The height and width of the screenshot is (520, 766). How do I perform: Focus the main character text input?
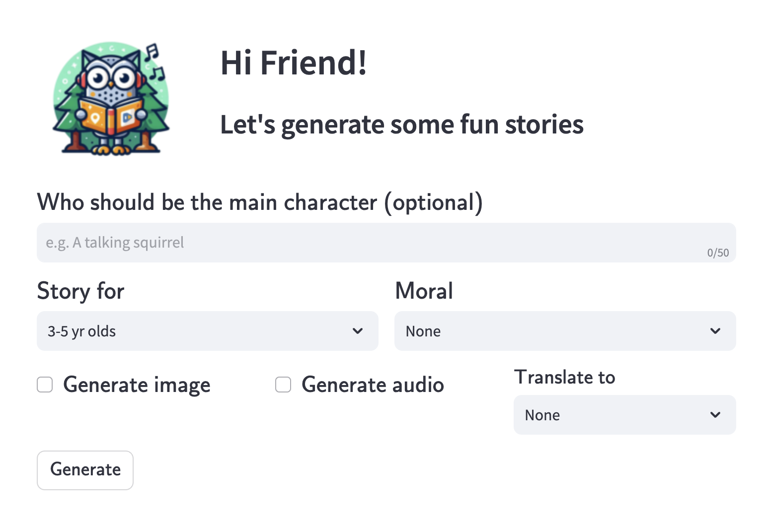pyautogui.click(x=348, y=243)
